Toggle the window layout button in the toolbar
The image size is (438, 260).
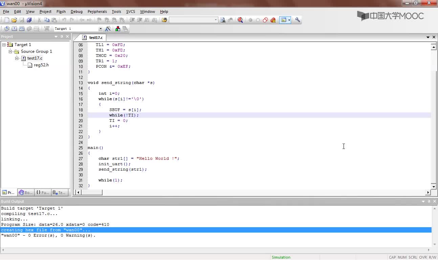[284, 20]
